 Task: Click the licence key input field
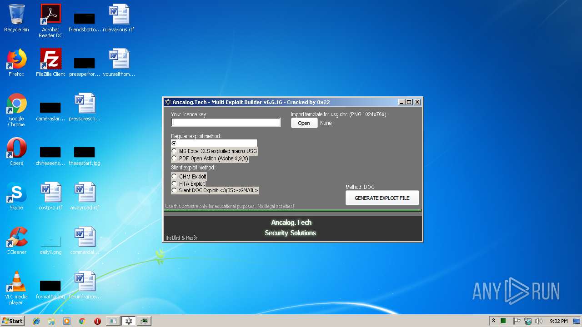[226, 123]
